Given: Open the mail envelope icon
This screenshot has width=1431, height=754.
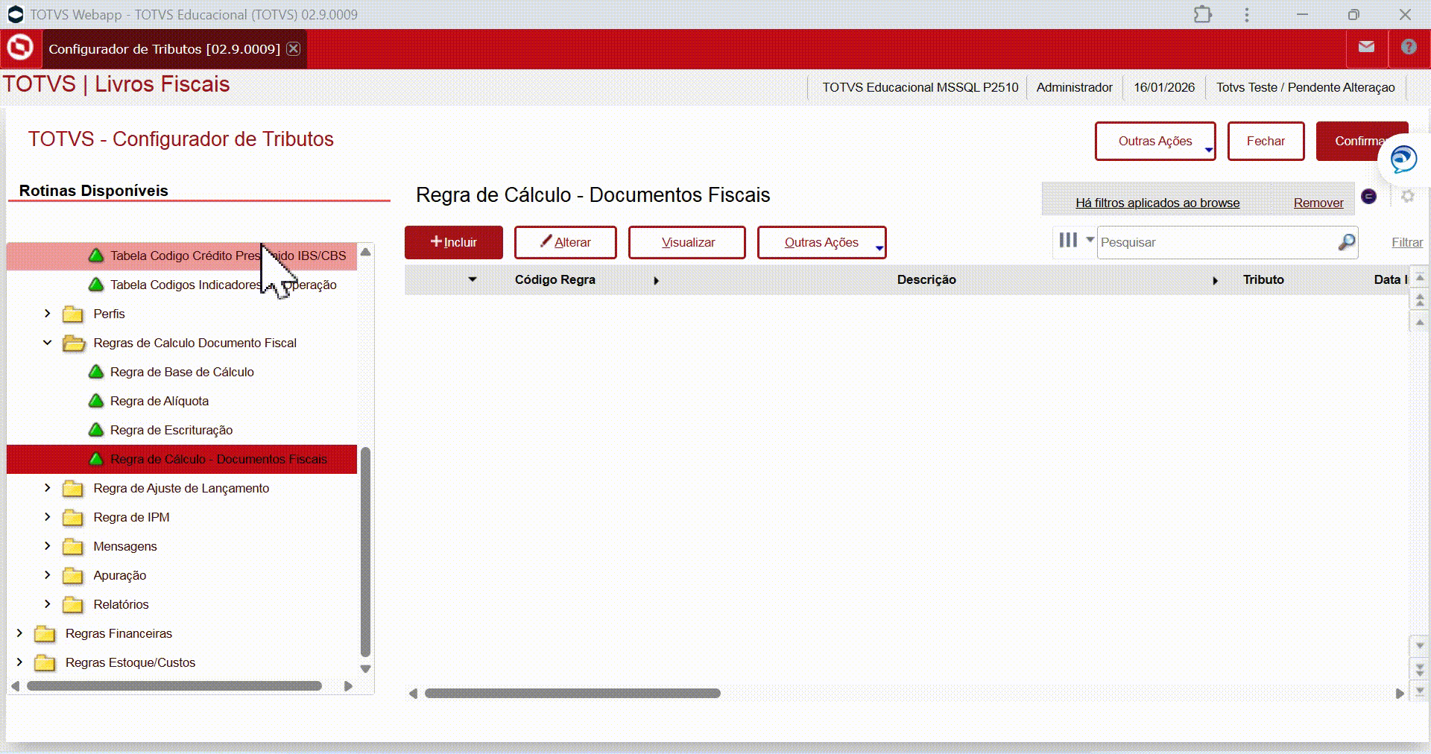Looking at the screenshot, I should pos(1366,47).
